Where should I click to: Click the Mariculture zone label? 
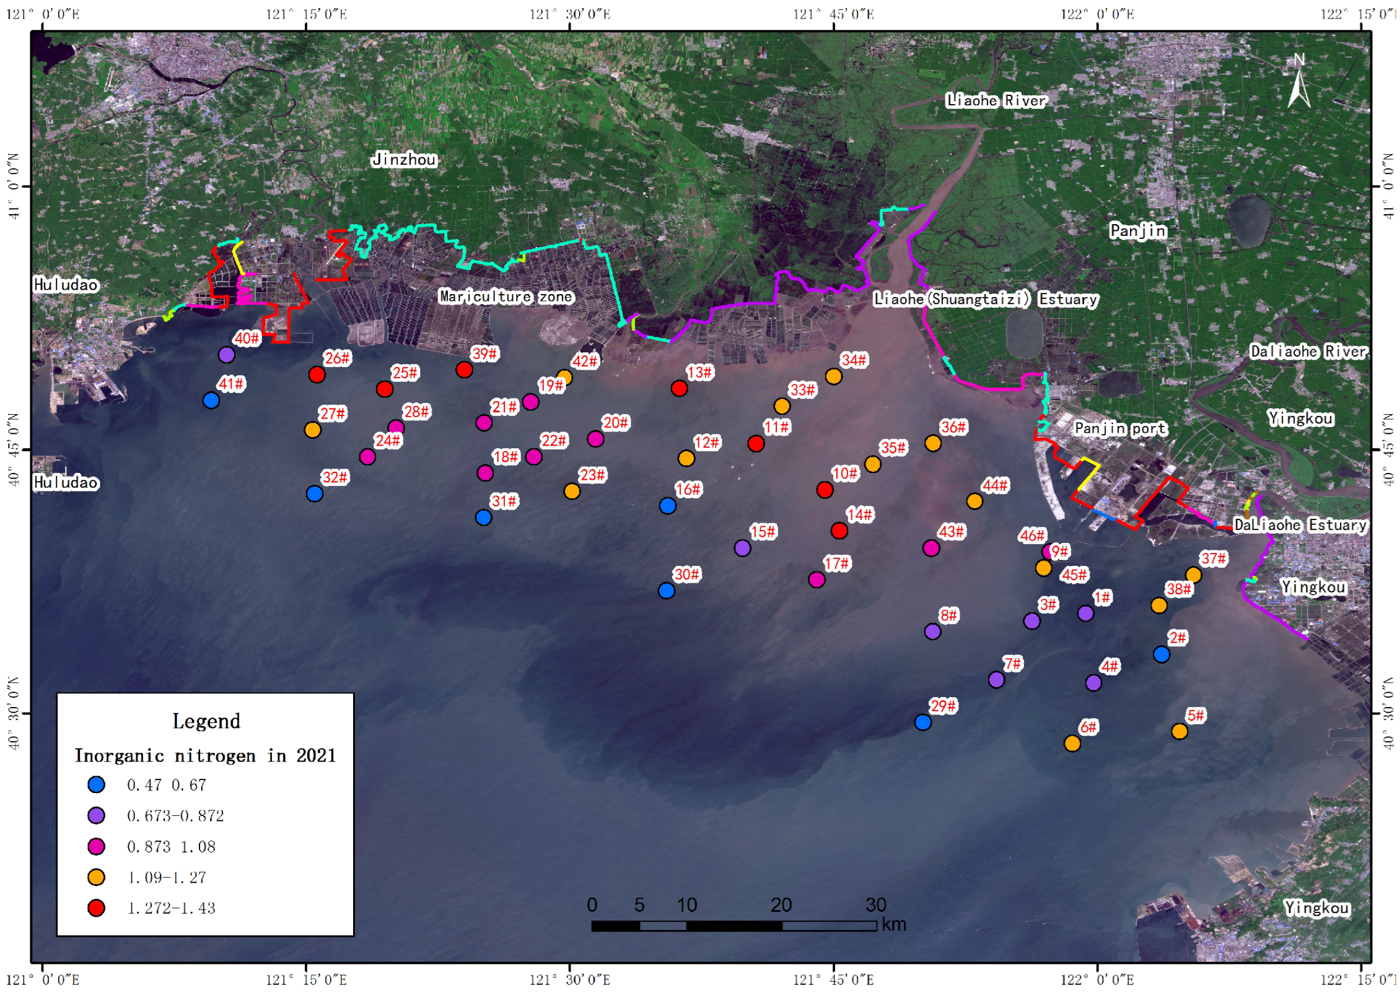pos(505,297)
